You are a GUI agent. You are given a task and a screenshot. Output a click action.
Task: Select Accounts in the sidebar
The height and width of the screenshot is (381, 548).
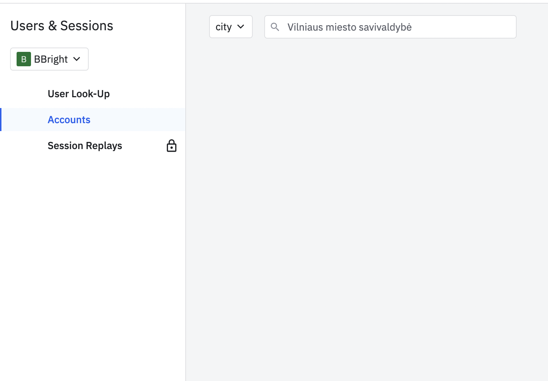pyautogui.click(x=69, y=120)
